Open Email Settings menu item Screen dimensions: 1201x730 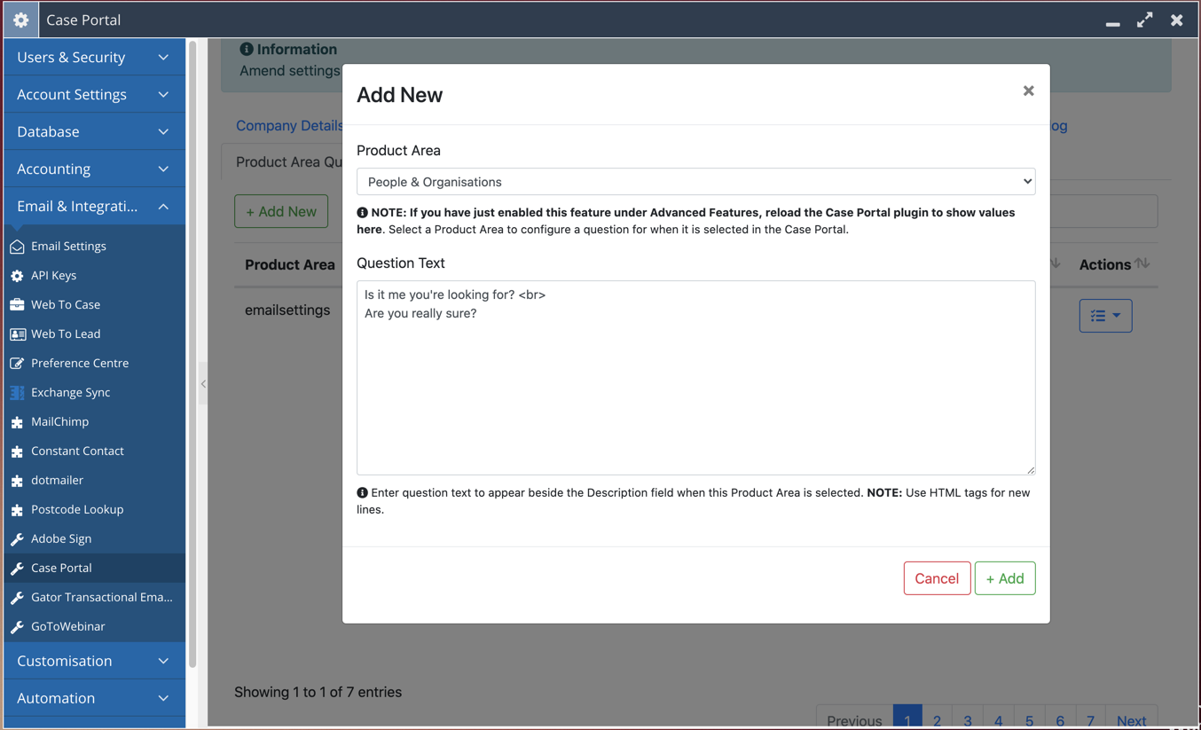(94, 247)
